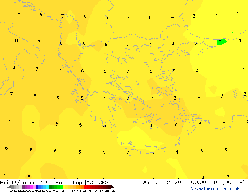Click the darkest green legend swatch

pyautogui.click(x=50, y=187)
